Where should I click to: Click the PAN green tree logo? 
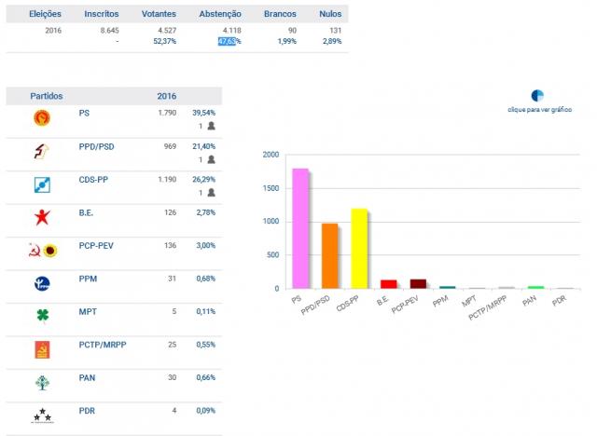pyautogui.click(x=42, y=382)
